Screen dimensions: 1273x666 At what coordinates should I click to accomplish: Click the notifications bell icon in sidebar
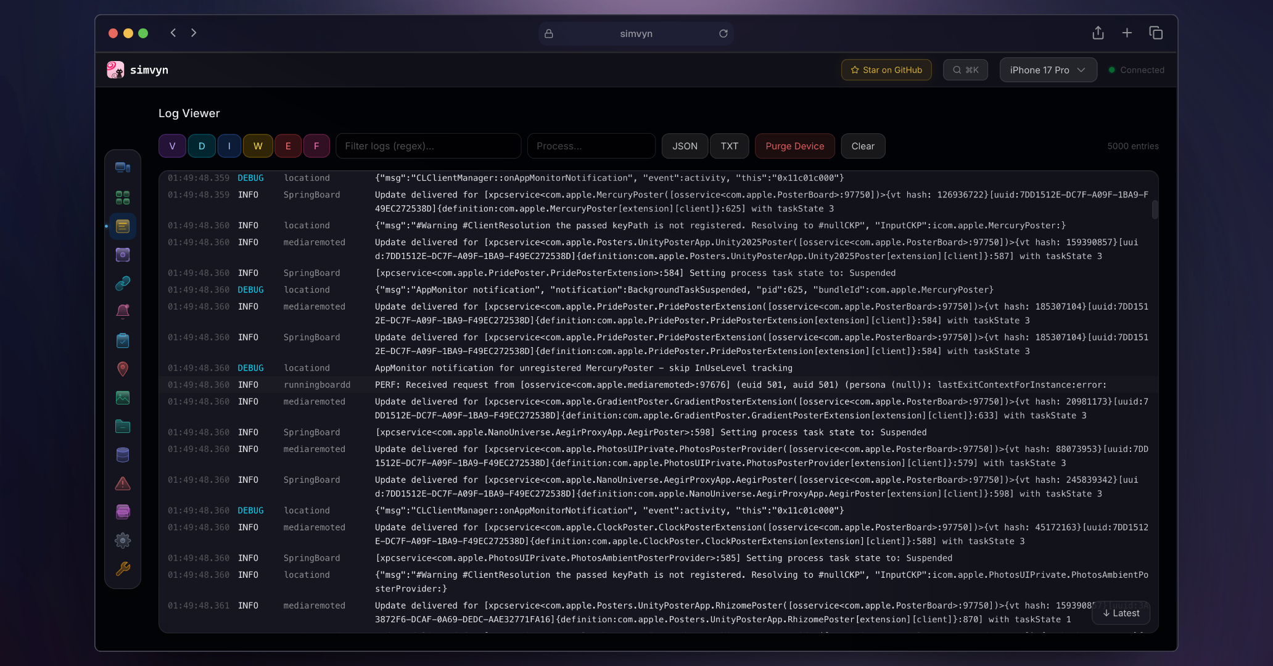tap(123, 311)
